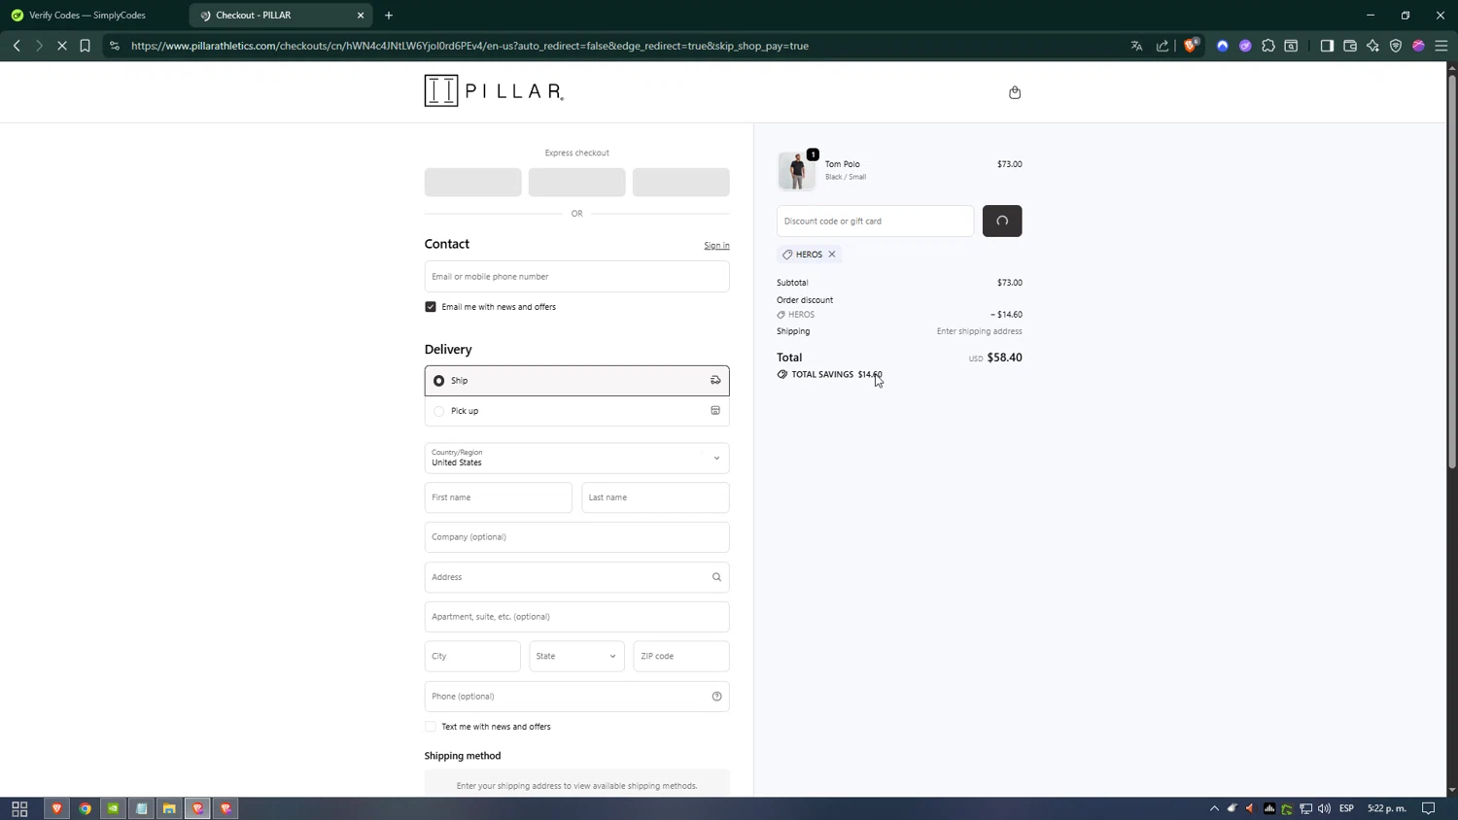Click the browser address bar URL
The width and height of the screenshot is (1458, 820).
point(470,46)
